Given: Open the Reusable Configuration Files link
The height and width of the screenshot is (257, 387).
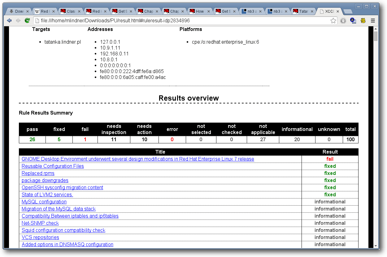Looking at the screenshot, I should [x=53, y=166].
